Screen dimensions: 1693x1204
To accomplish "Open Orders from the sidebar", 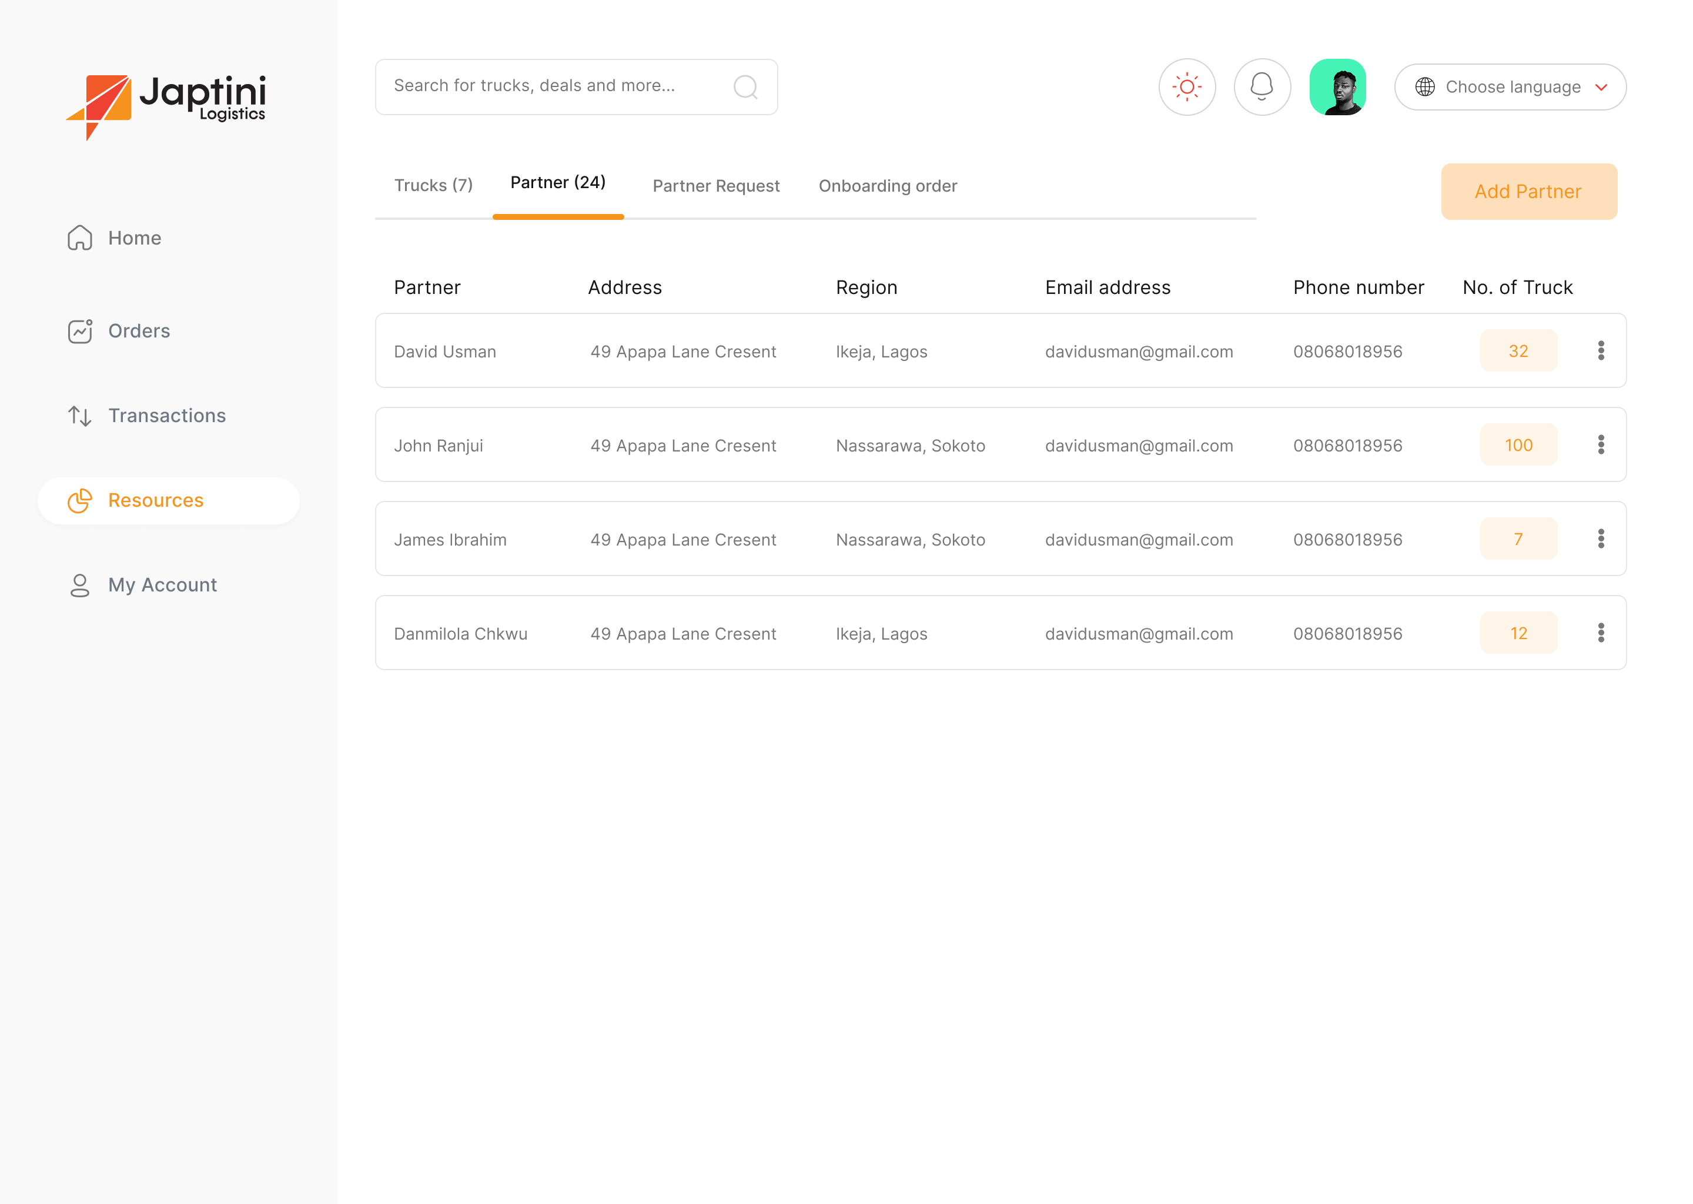I will (139, 330).
